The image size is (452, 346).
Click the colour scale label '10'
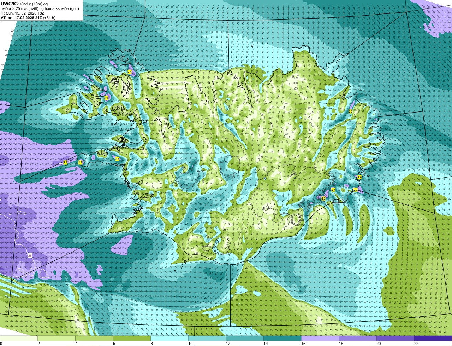click(x=190, y=343)
